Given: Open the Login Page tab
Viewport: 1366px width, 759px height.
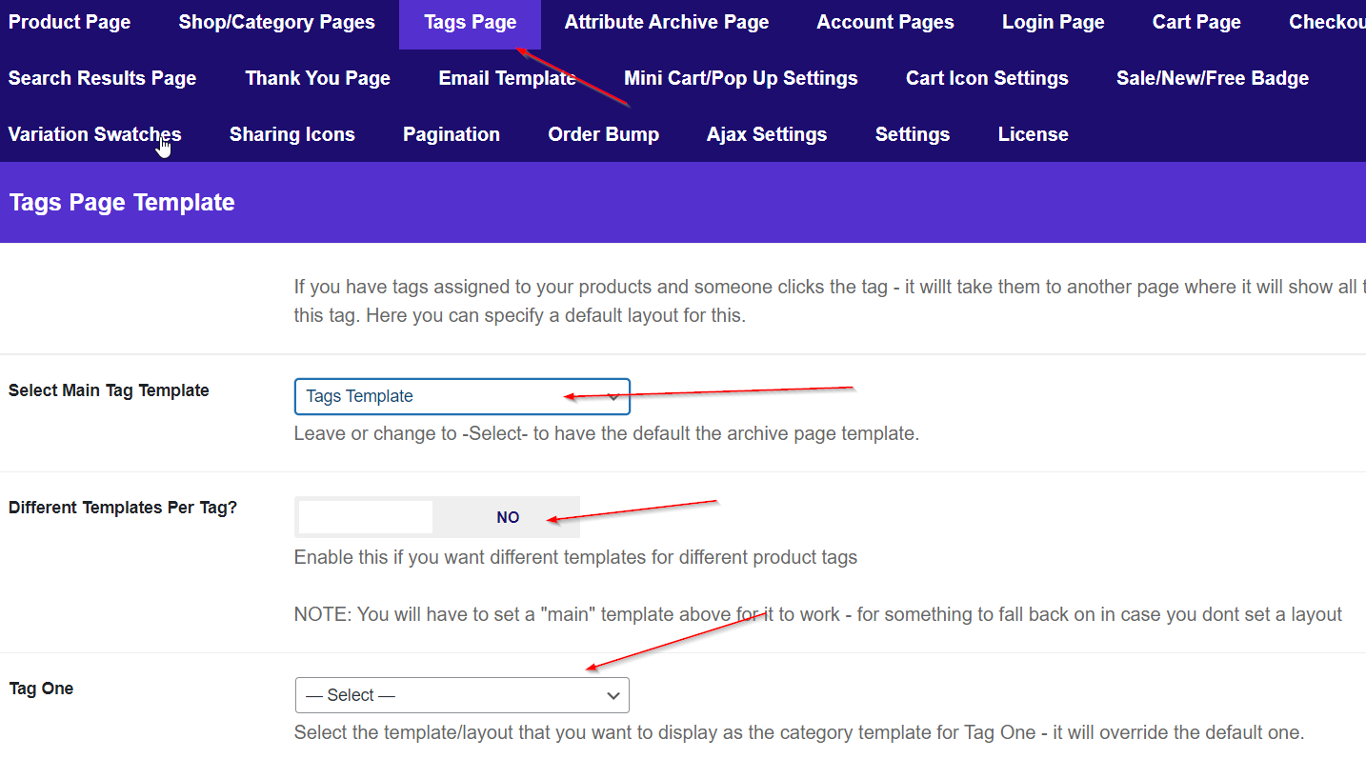Looking at the screenshot, I should click(x=1053, y=22).
